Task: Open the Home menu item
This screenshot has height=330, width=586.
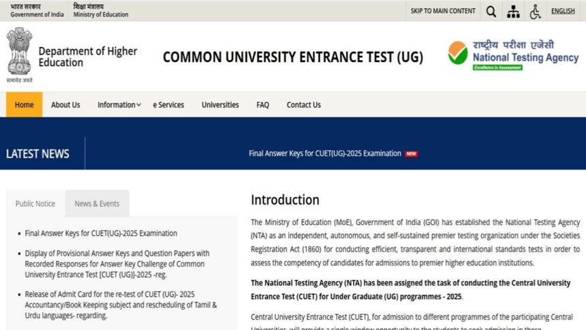Action: 24,105
